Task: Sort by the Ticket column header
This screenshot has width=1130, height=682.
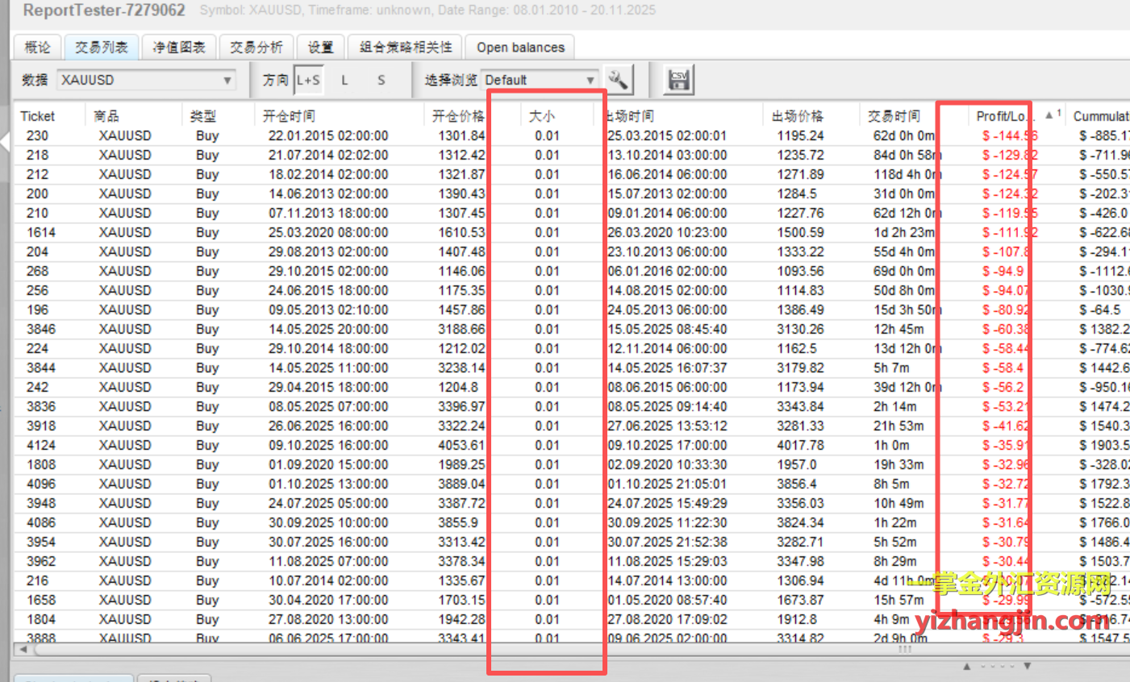Action: click(x=38, y=116)
